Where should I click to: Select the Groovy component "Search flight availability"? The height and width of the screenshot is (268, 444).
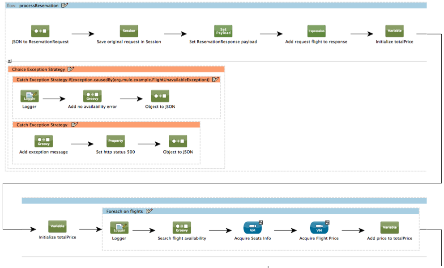click(x=181, y=227)
